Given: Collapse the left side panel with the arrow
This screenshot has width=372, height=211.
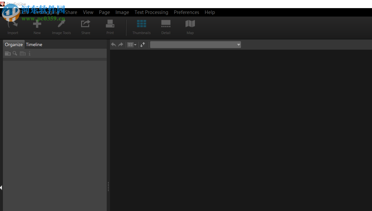Looking at the screenshot, I should [2, 187].
